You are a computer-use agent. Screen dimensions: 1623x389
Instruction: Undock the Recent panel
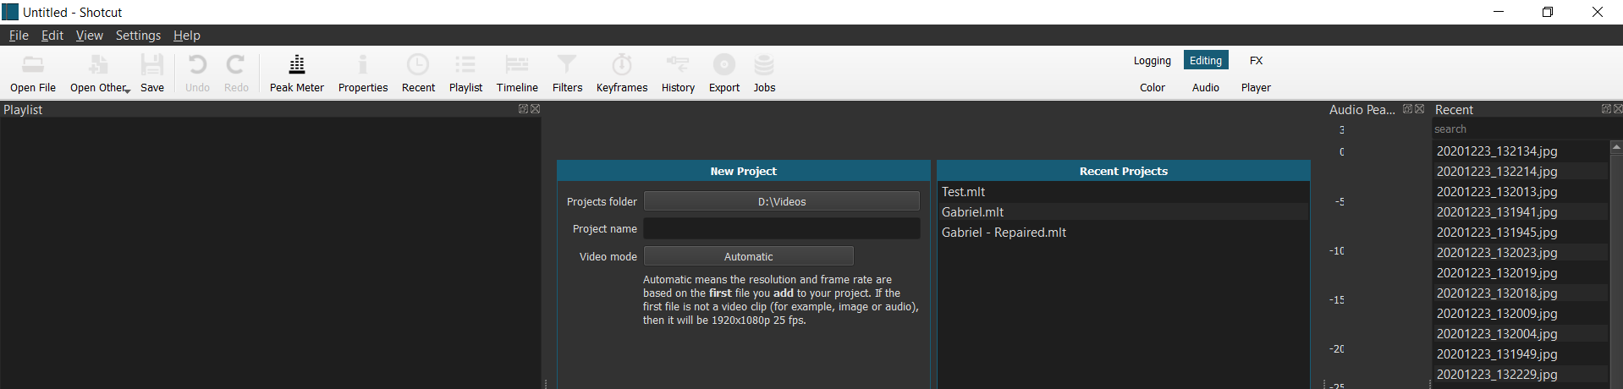click(1606, 109)
